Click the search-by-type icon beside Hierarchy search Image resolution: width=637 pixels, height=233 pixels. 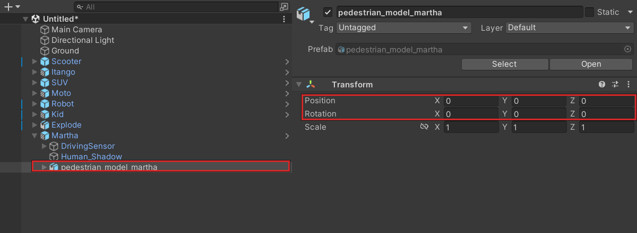click(x=284, y=7)
